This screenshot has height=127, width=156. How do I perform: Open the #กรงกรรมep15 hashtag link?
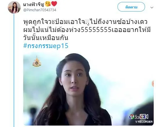(x=46, y=46)
